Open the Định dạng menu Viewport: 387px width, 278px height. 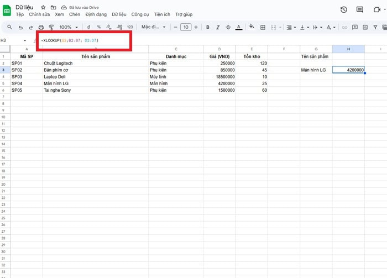pos(96,14)
